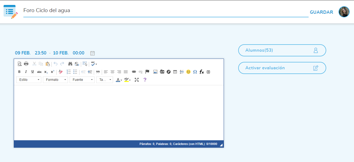This screenshot has height=162, width=354.
Task: Open find tool with binoculars icon
Action: (x=70, y=64)
